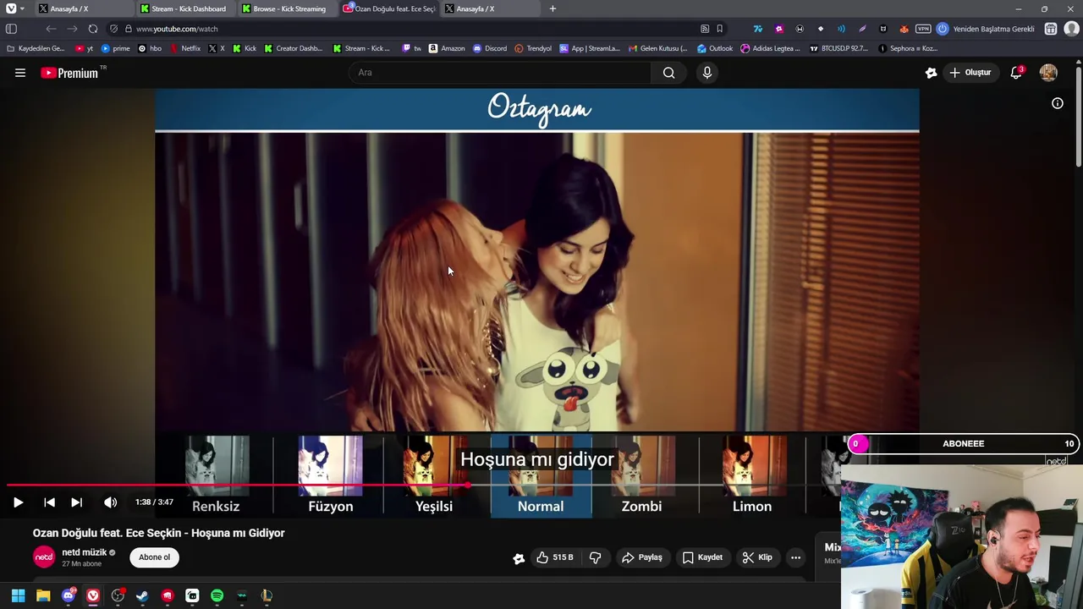Toggle the Vivaldi side panel
This screenshot has width=1083, height=609.
[x=12, y=29]
